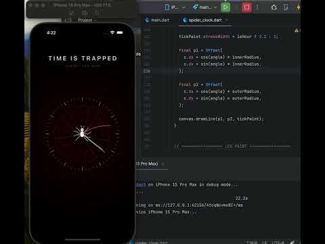The height and width of the screenshot is (244, 325).
Task: Click the 'final p2 = Offset(' code line
Action: pyautogui.click(x=200, y=85)
